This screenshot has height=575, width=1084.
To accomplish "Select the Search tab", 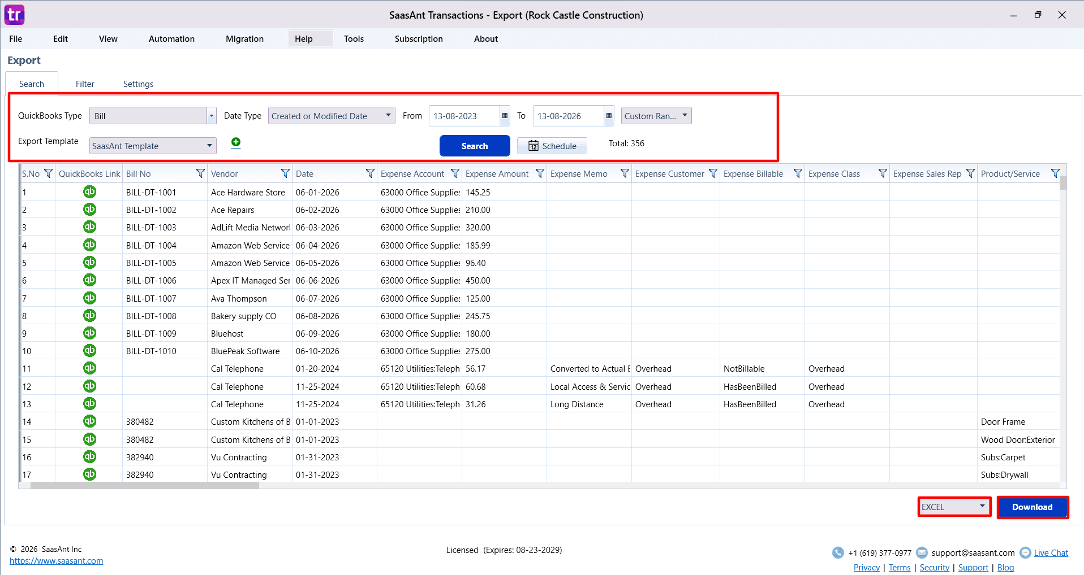I will pyautogui.click(x=32, y=84).
